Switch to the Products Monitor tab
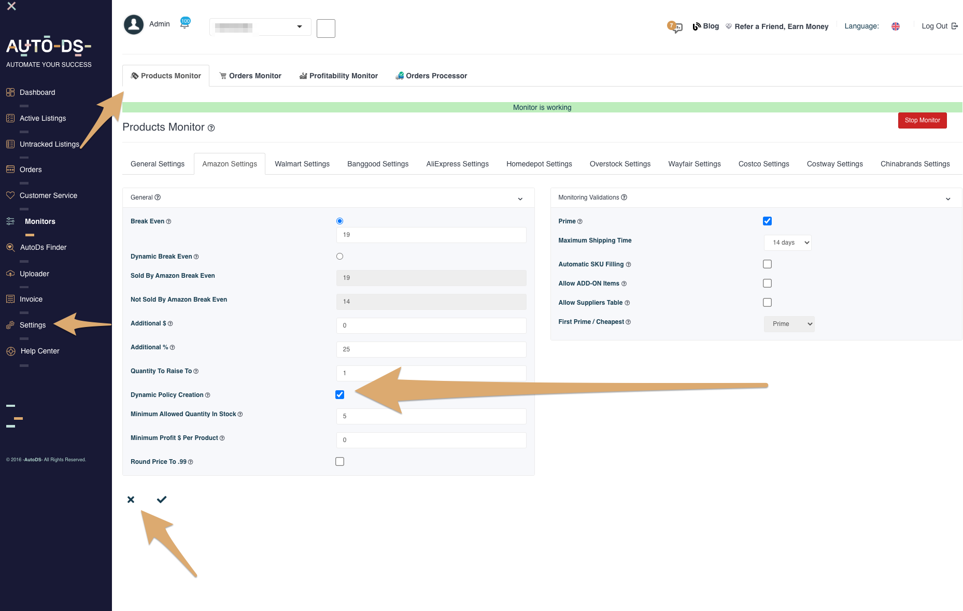Image resolution: width=963 pixels, height=611 pixels. tap(166, 76)
